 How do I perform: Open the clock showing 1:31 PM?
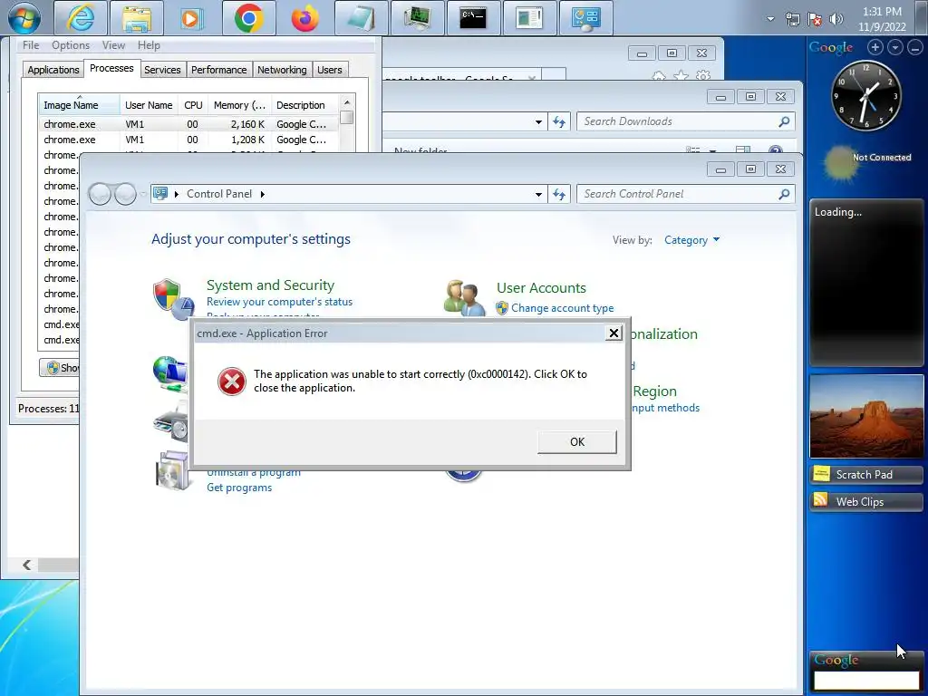pyautogui.click(x=882, y=19)
